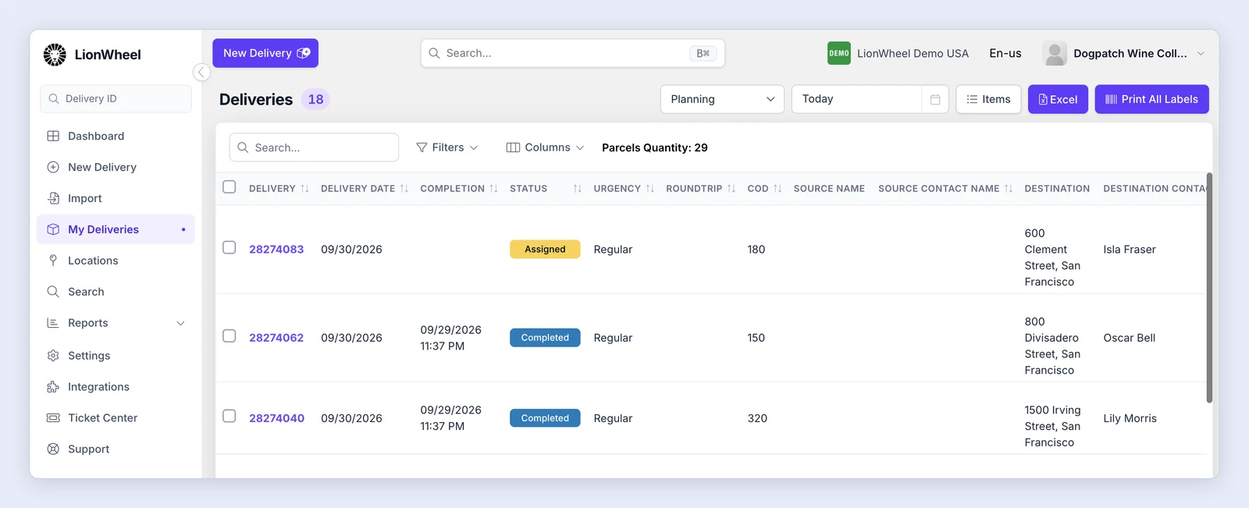Viewport: 1249px width, 508px height.
Task: Sort by Completion column arrows
Action: [x=493, y=189]
